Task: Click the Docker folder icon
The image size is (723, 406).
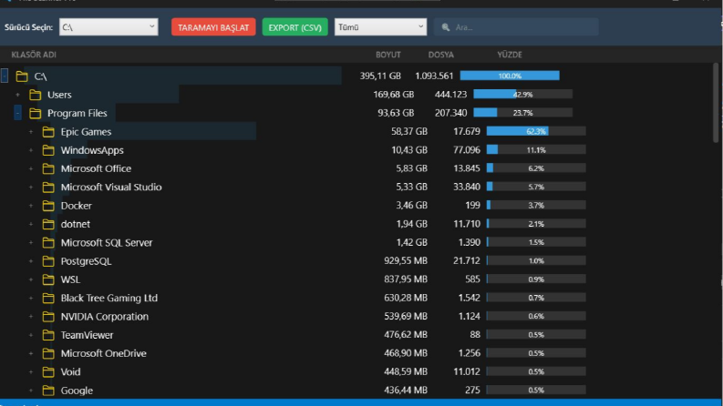Action: [x=48, y=206]
